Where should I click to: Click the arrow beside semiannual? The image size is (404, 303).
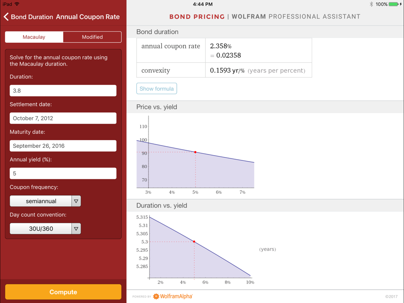pyautogui.click(x=76, y=201)
